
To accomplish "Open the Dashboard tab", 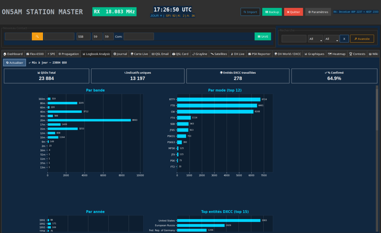I will 13,54.
